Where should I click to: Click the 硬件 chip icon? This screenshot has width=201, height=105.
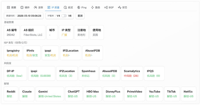pyautogui.click(x=22, y=8)
